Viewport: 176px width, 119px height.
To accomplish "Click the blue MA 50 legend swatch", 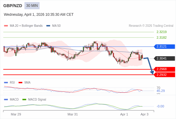I will 48,26.
